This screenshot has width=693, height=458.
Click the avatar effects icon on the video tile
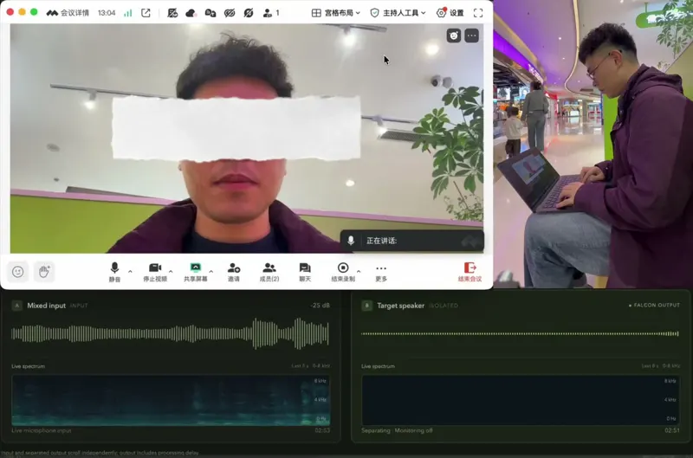coord(454,35)
